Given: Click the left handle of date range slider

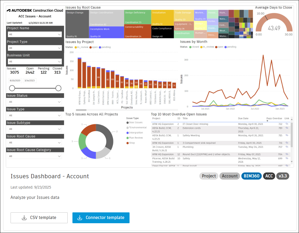Looking at the screenshot, I should [x=12, y=88].
